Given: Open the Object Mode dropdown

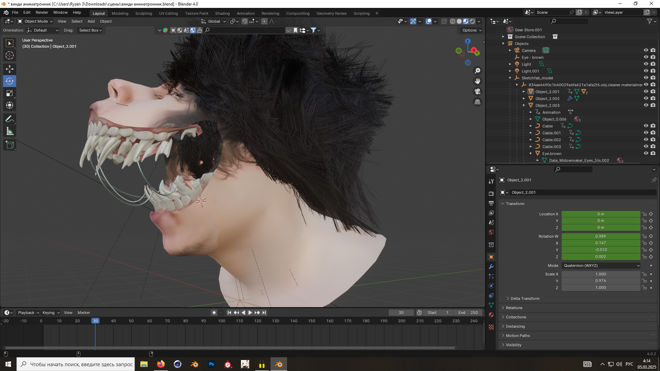Looking at the screenshot, I should pyautogui.click(x=35, y=21).
